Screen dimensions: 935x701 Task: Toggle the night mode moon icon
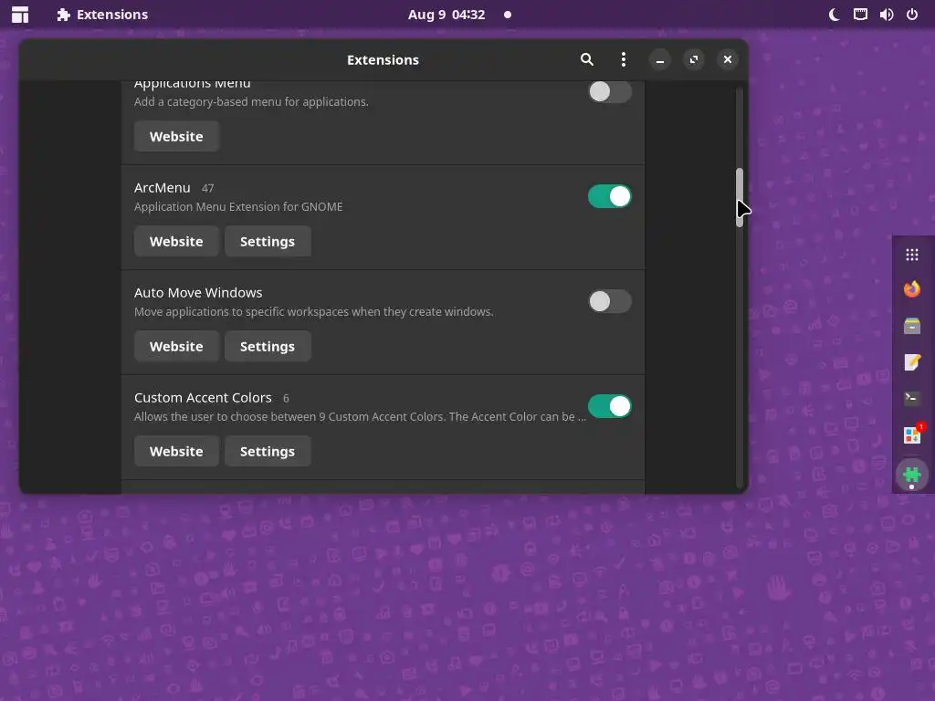[835, 15]
